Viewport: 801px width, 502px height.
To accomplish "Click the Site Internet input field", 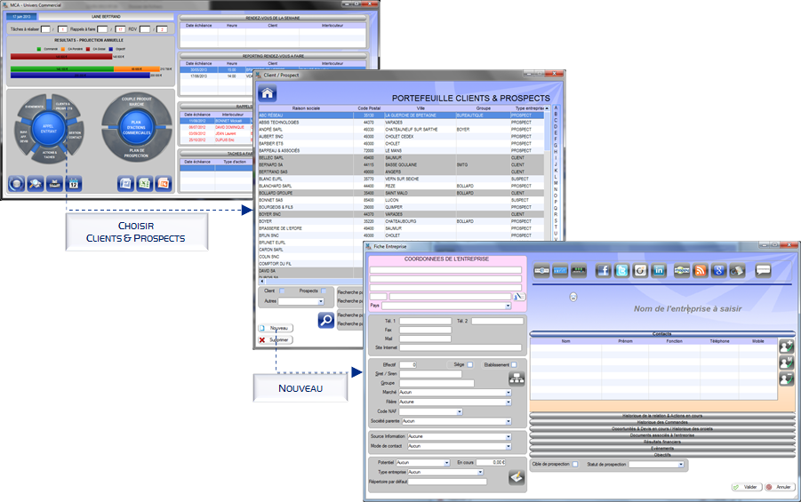I will click(461, 347).
